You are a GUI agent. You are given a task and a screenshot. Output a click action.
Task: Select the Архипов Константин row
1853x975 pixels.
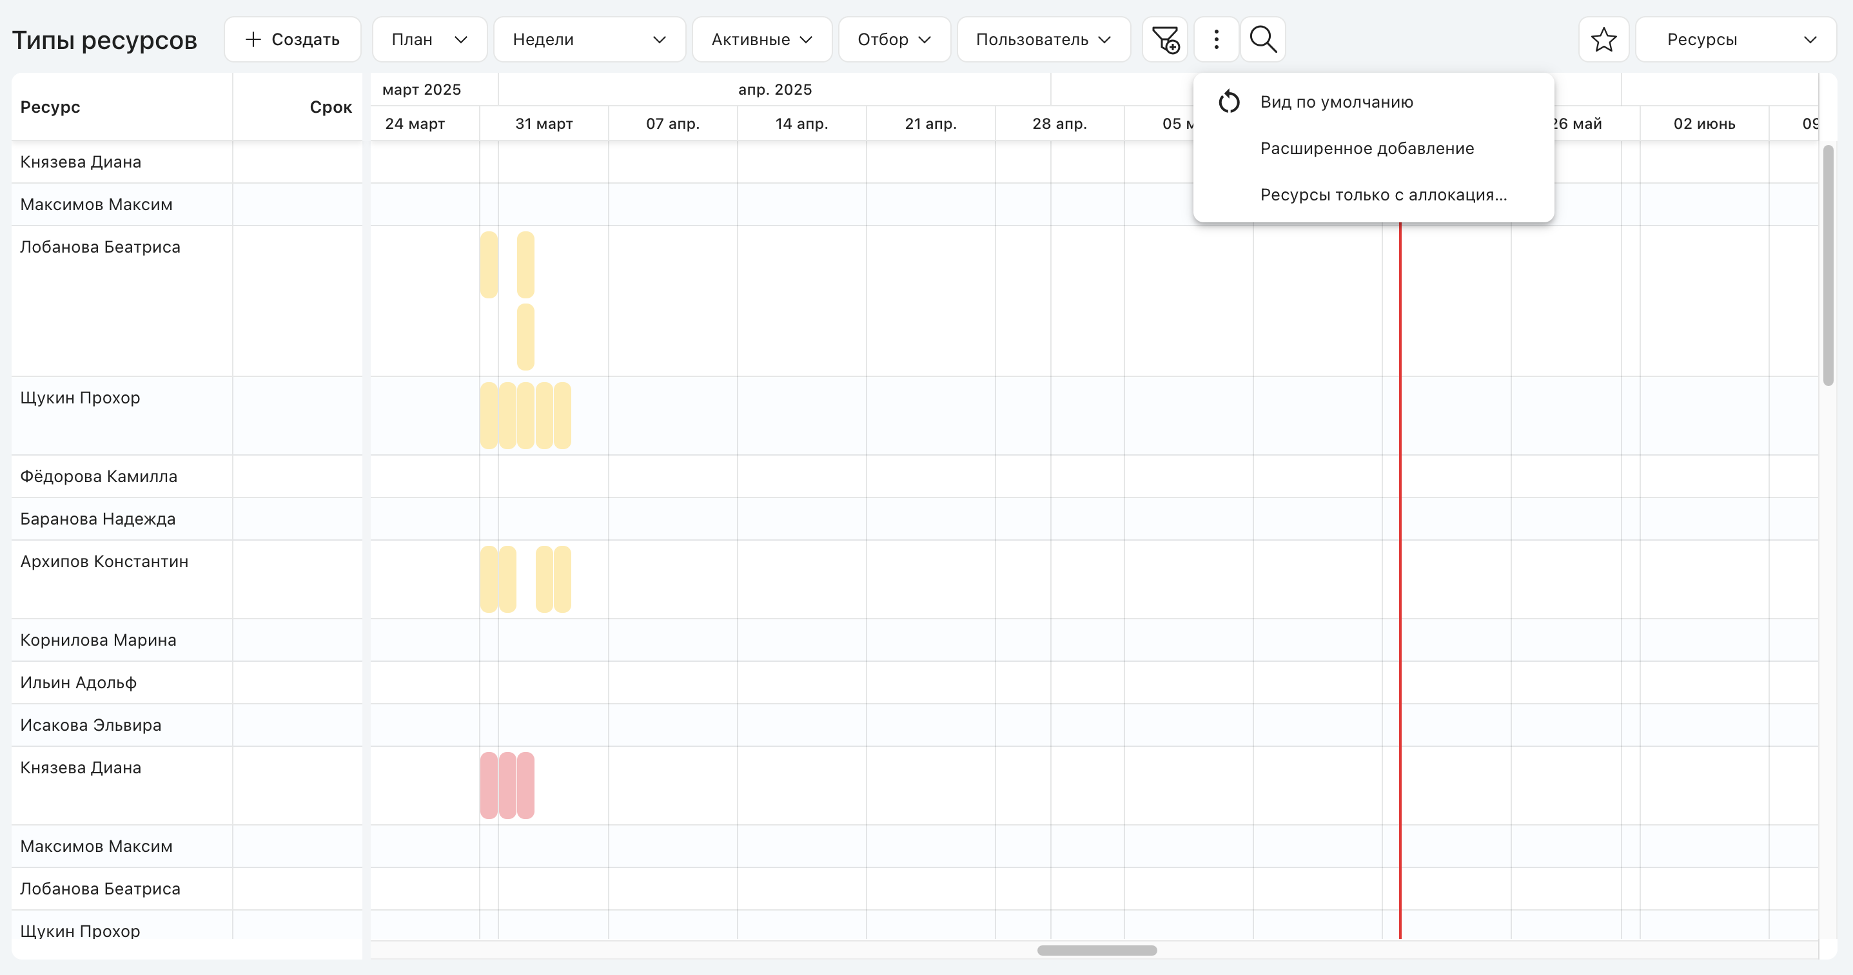coord(187,579)
